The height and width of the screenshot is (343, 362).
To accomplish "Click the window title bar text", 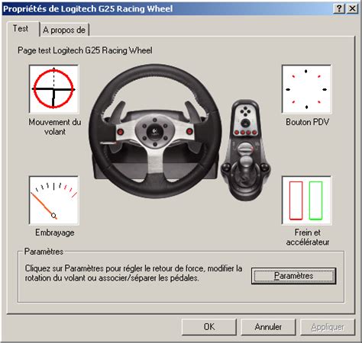I will (88, 9).
